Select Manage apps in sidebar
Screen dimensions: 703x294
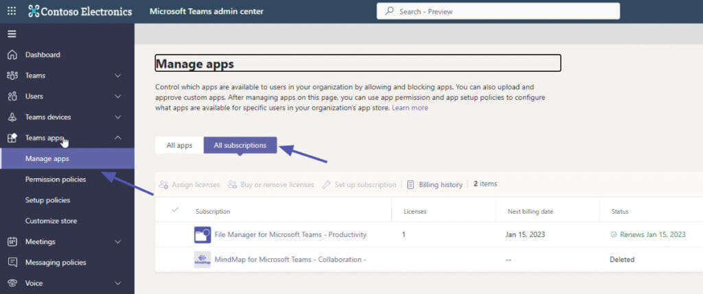click(x=67, y=159)
